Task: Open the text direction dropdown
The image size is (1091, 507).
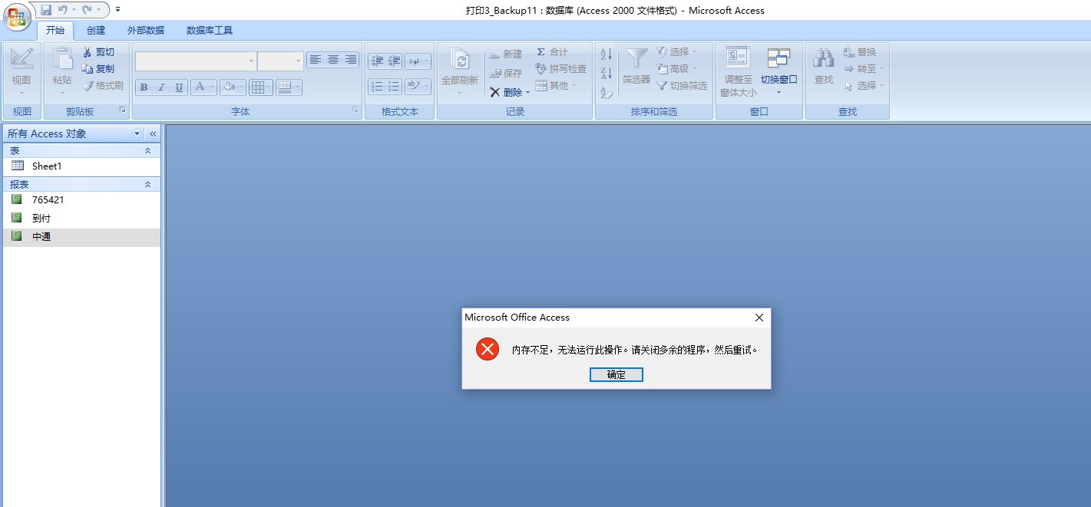Action: coord(418,61)
